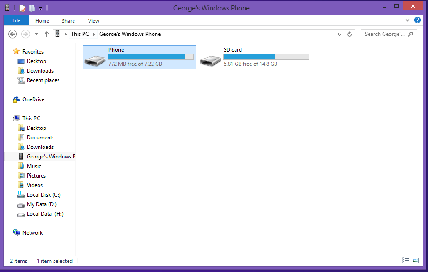Open Desktop under This PC
Image resolution: width=428 pixels, height=272 pixels.
36,128
